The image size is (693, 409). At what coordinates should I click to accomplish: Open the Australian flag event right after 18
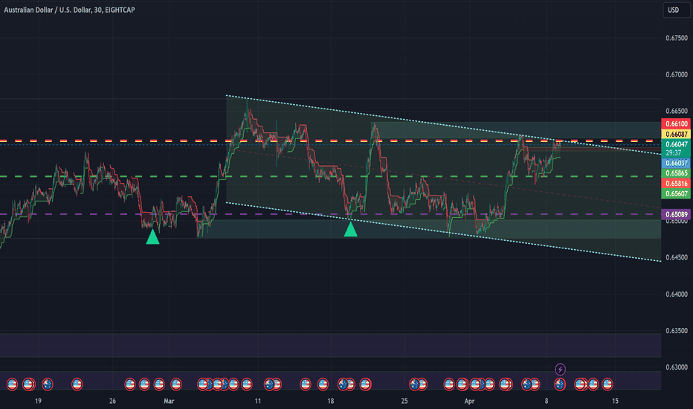pos(343,384)
